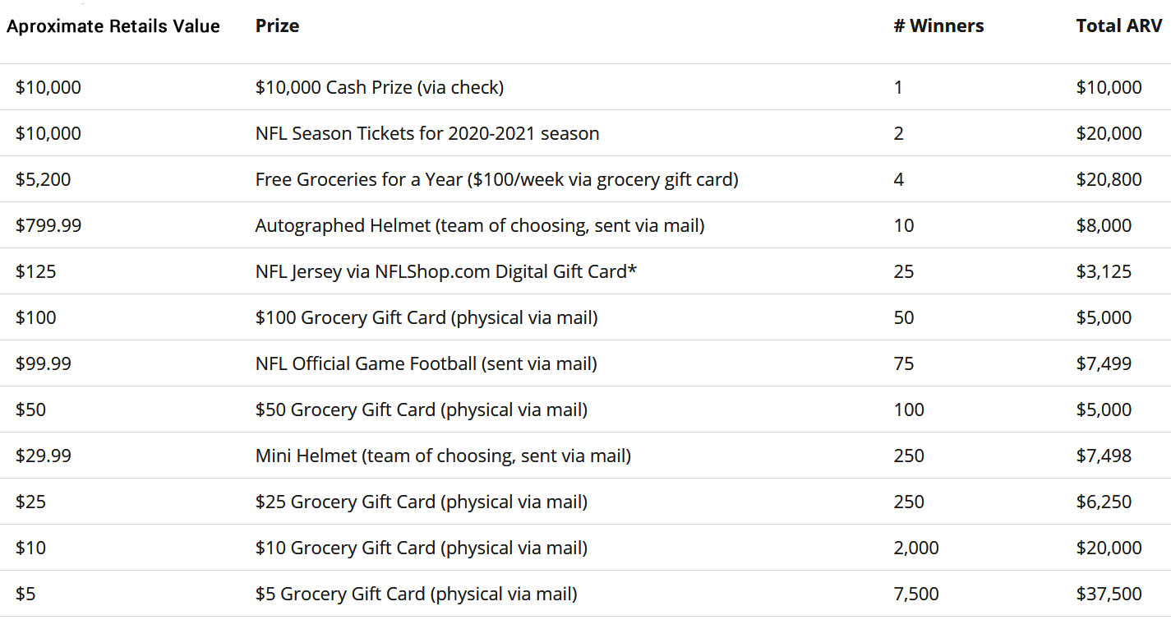Select the $20,800 total ARV cell
This screenshot has height=620, width=1171.
tap(1109, 179)
